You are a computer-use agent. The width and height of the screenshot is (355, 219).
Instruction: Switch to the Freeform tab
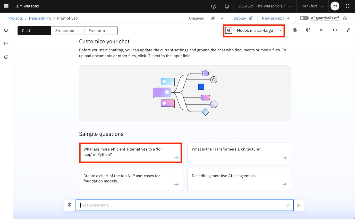click(x=97, y=31)
